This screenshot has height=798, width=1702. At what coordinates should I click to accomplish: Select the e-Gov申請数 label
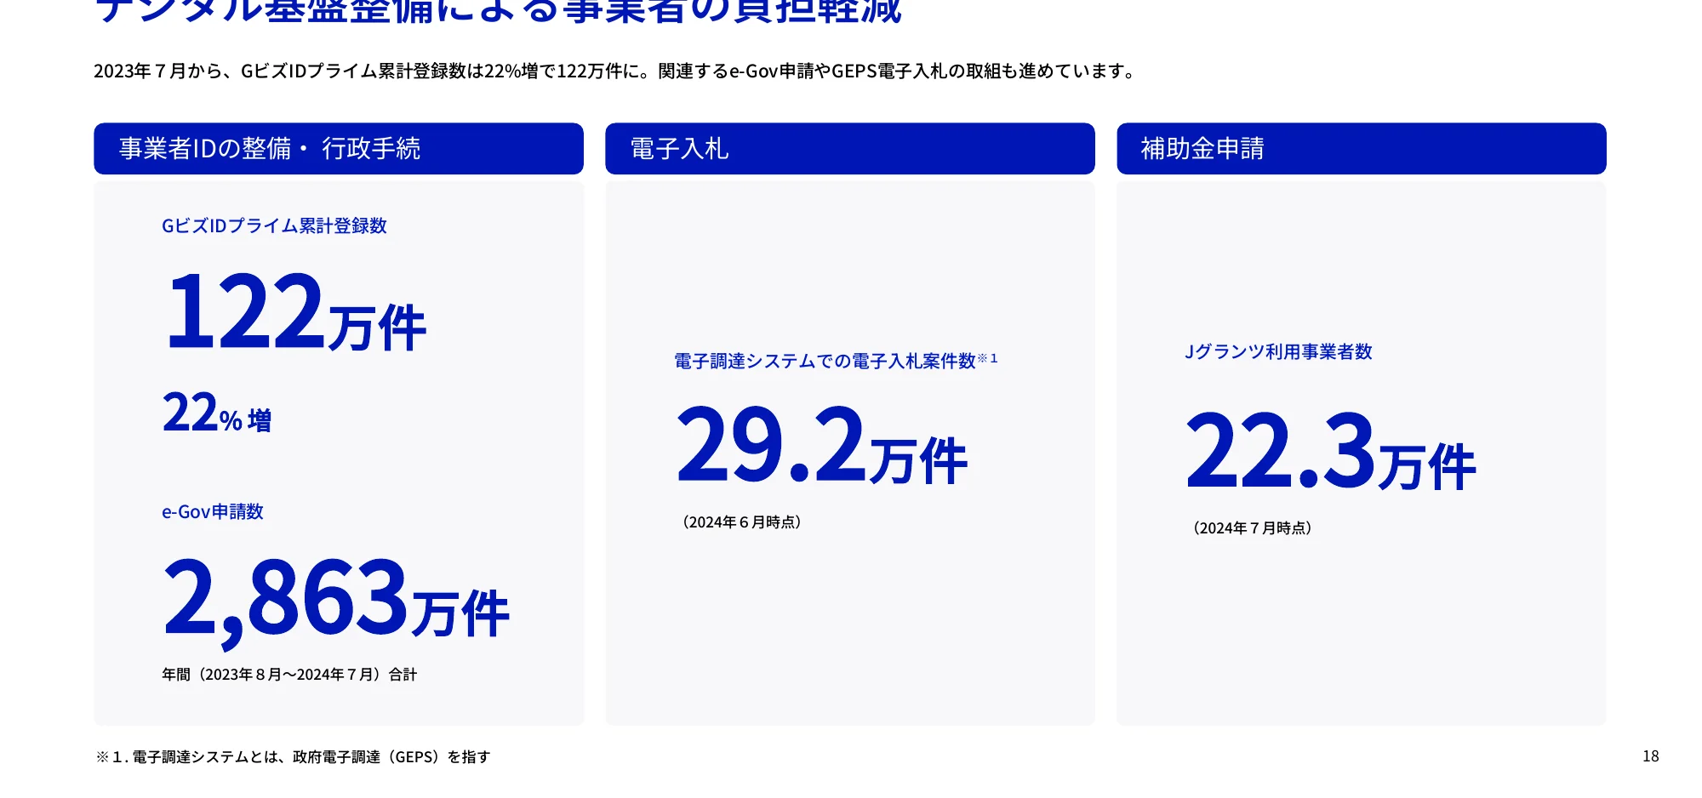pyautogui.click(x=213, y=511)
